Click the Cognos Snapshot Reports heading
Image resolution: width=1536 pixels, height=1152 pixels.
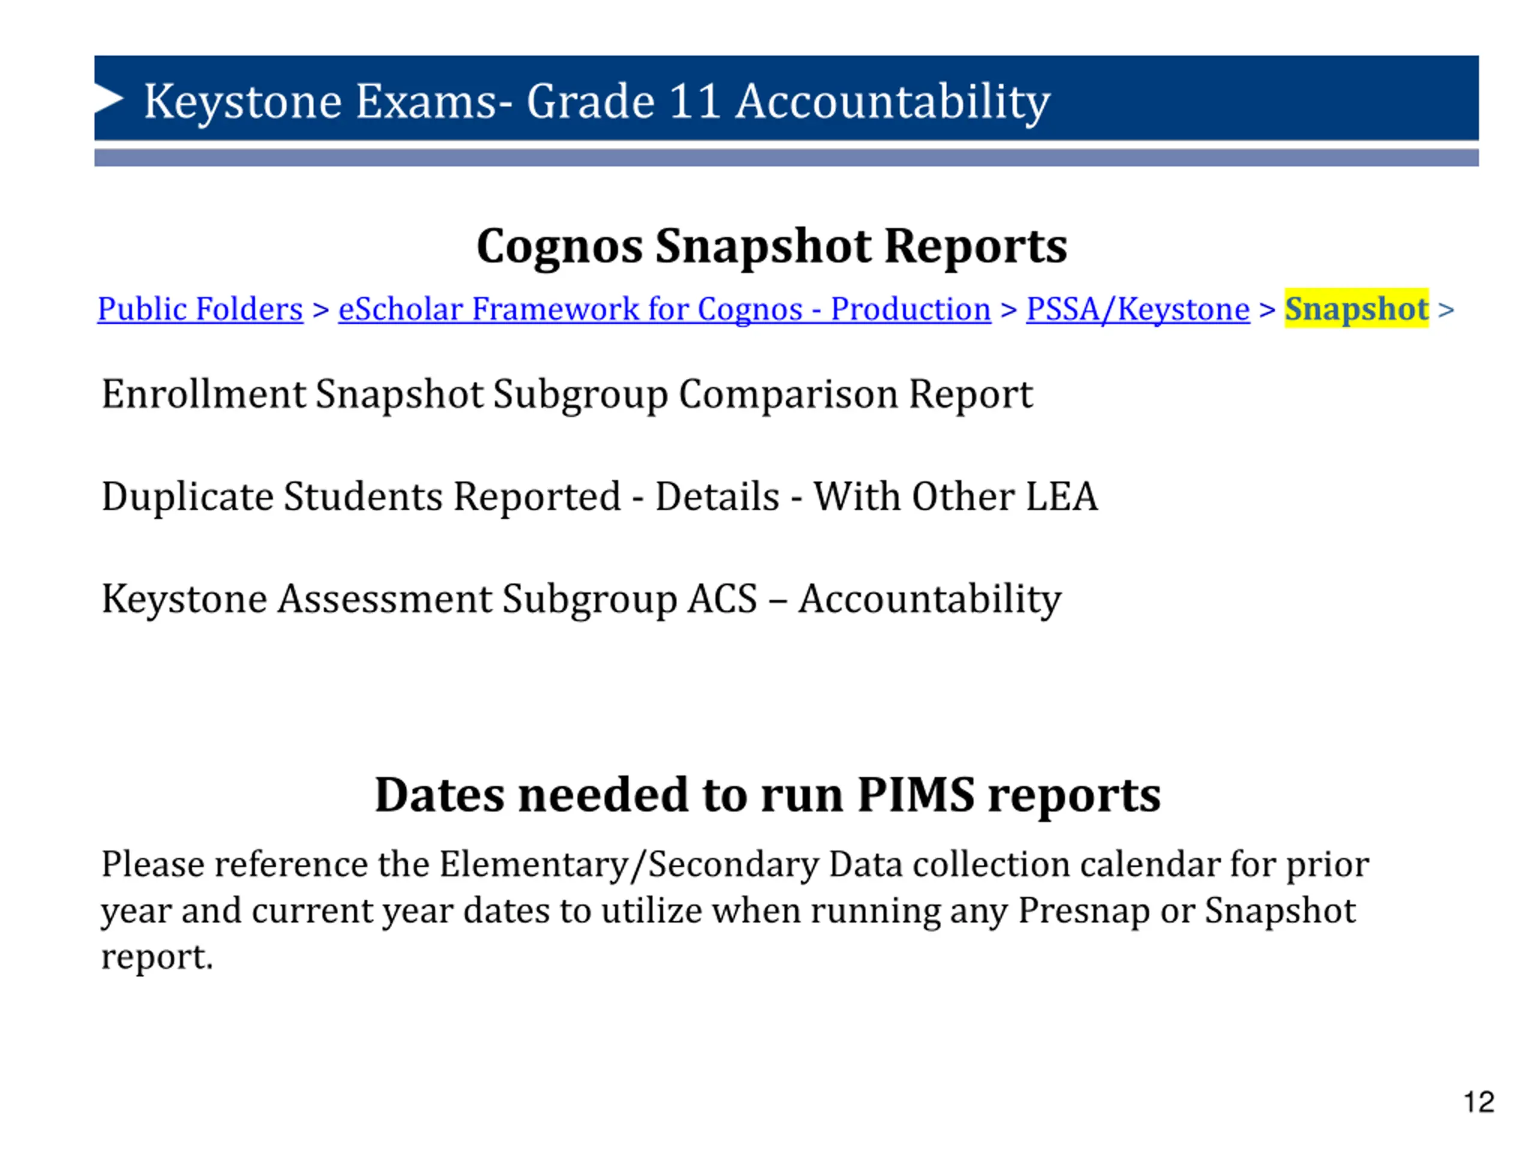tap(772, 247)
